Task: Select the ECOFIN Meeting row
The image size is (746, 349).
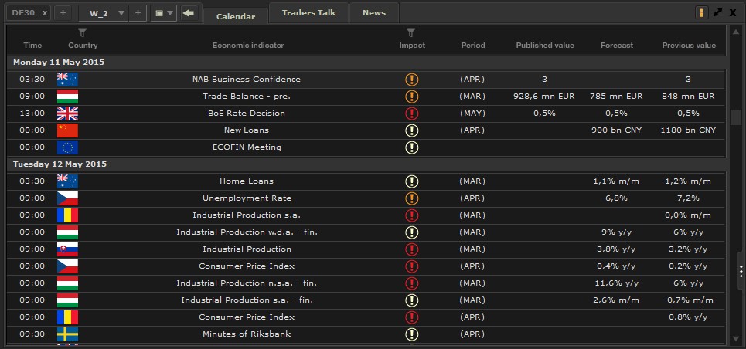Action: pos(247,147)
